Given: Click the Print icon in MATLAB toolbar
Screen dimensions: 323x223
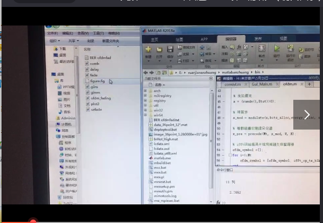Looking at the screenshot, I should [x=179, y=61].
